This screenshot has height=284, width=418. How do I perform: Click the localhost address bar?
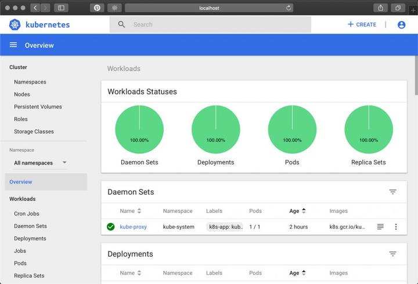pos(209,8)
